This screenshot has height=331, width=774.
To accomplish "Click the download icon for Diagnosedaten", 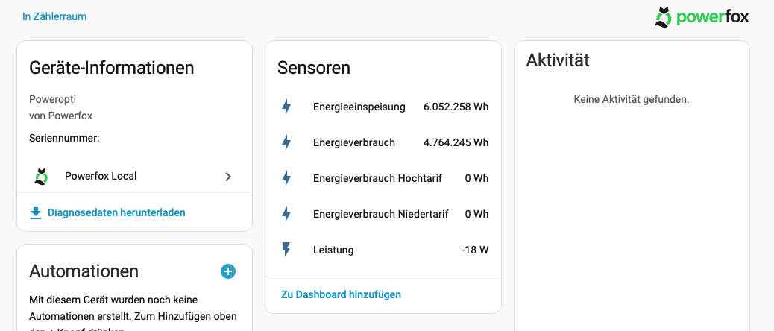I will 36,213.
